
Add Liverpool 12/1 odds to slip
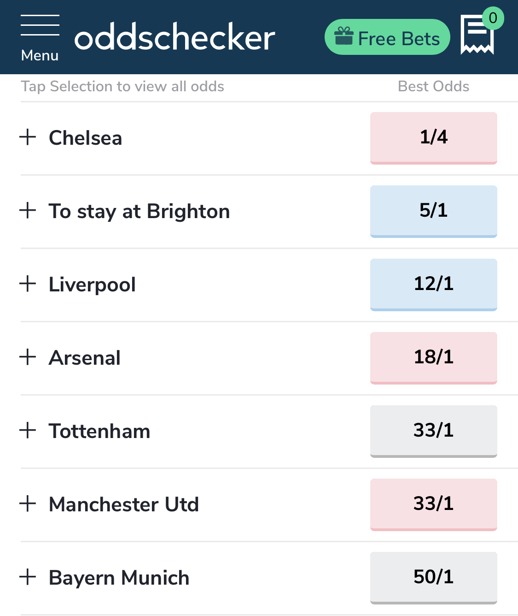tap(434, 284)
